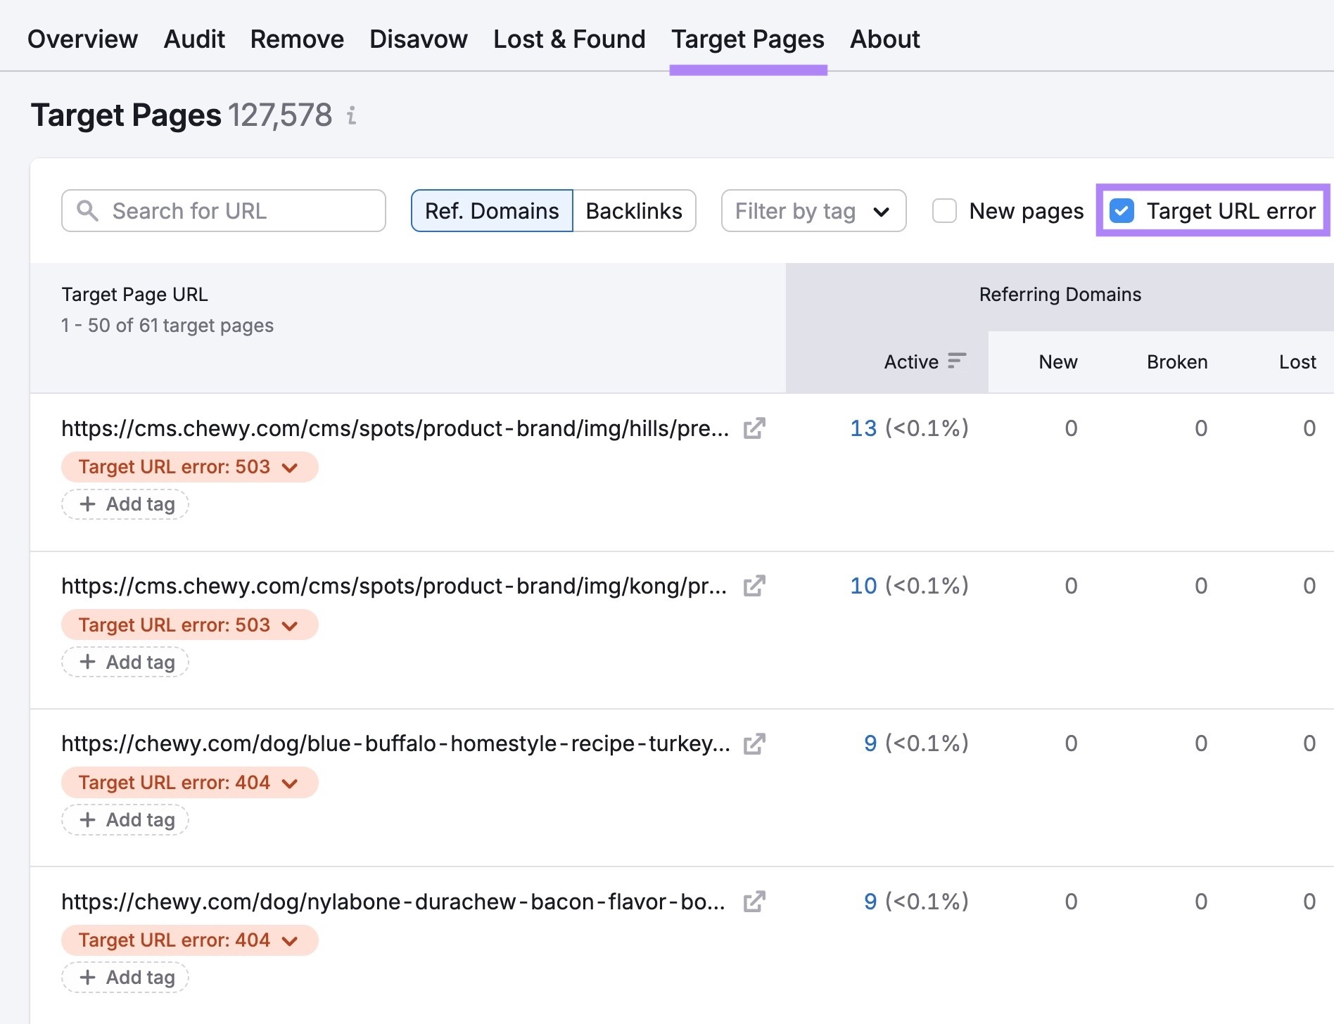Screen dimensions: 1334x1024
Task: Click the plus icon beside kong row's Add tag
Action: [89, 662]
